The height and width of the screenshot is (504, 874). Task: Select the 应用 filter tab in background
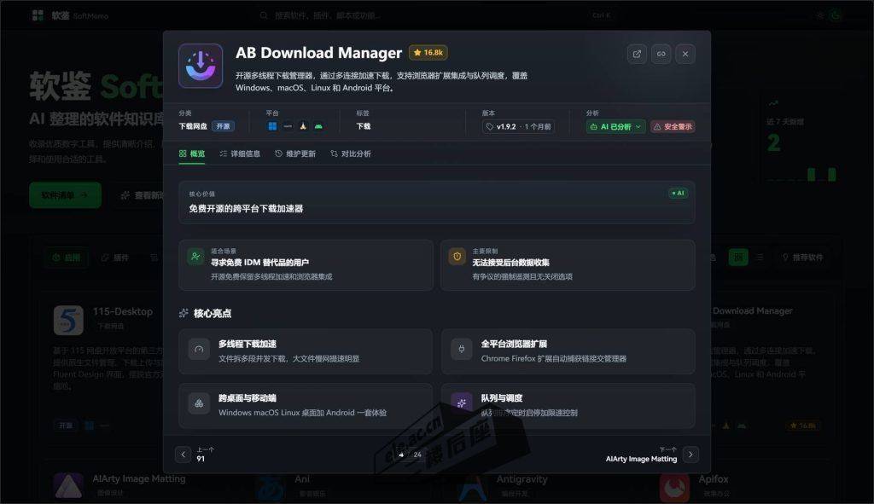[x=67, y=258]
